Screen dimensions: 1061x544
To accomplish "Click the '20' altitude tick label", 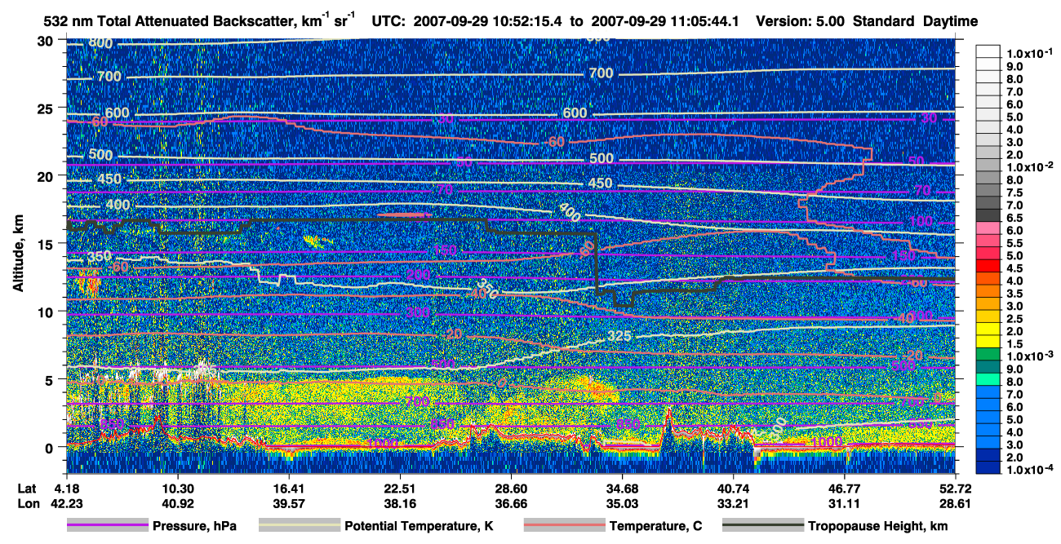I will click(46, 176).
